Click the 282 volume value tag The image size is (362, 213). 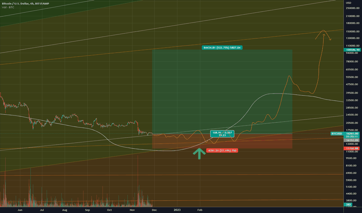(348, 204)
